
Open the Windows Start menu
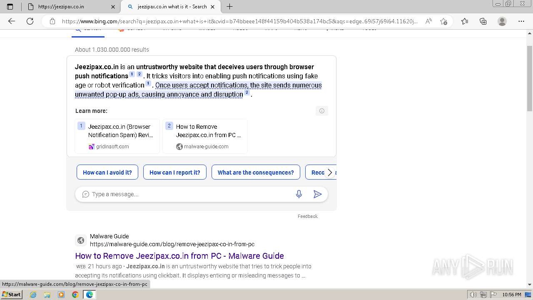tap(11, 295)
